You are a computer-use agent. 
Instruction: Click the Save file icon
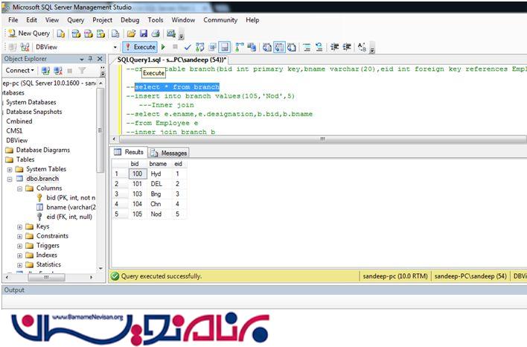tap(144, 34)
